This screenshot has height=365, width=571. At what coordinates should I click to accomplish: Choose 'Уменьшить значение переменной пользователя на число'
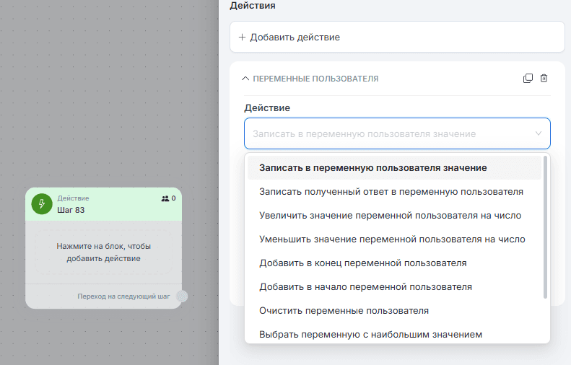click(x=394, y=239)
